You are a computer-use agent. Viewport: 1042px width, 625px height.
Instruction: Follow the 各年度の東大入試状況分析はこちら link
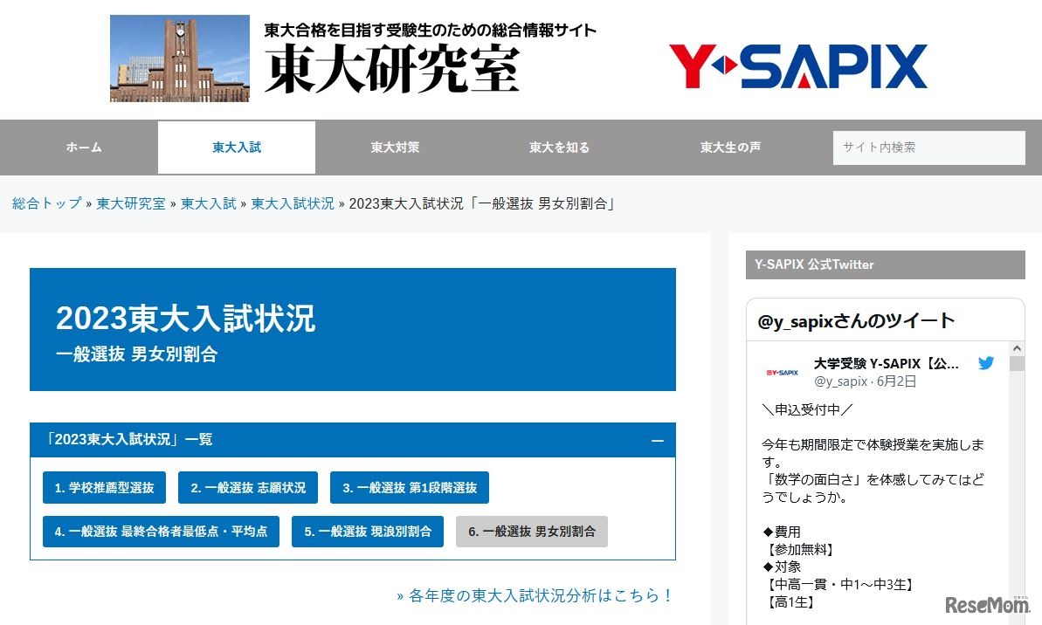click(x=533, y=594)
